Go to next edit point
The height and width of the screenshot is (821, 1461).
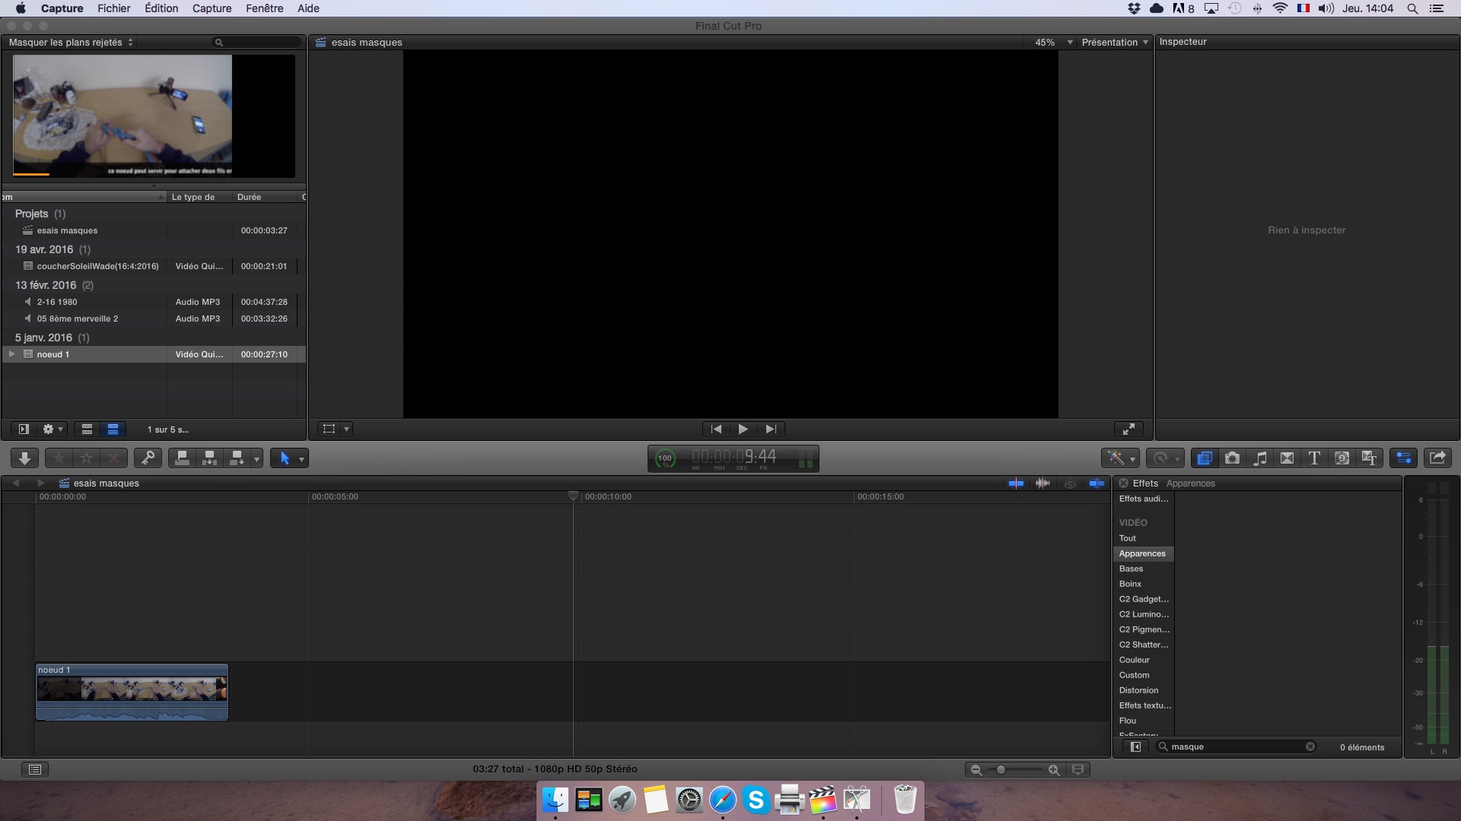(771, 429)
